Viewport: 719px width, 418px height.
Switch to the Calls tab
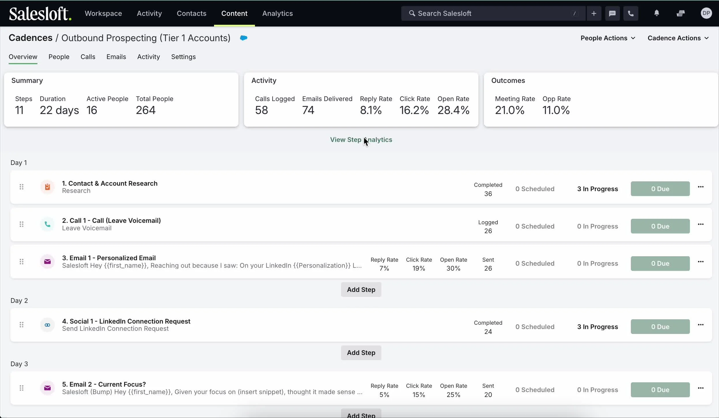click(88, 57)
